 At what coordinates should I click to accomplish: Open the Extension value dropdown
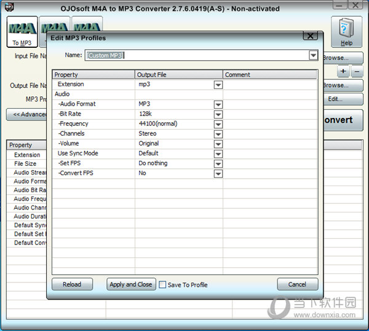point(218,85)
